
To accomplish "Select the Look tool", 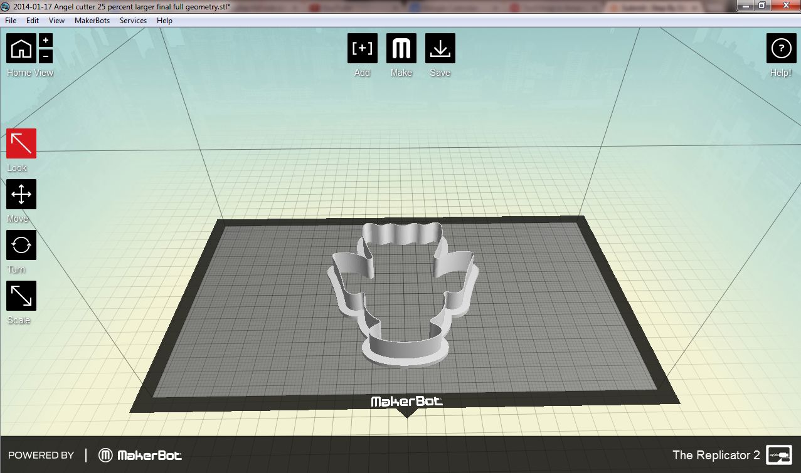I will coord(21,143).
